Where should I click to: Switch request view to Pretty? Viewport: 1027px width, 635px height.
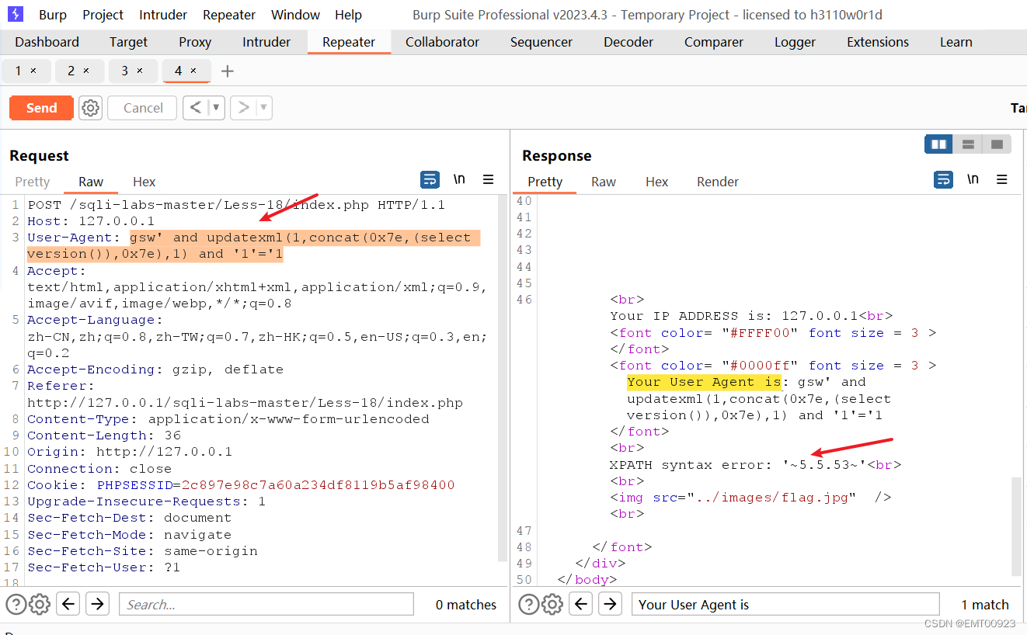click(x=33, y=182)
